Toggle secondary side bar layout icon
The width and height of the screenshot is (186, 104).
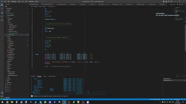click(x=169, y=1)
